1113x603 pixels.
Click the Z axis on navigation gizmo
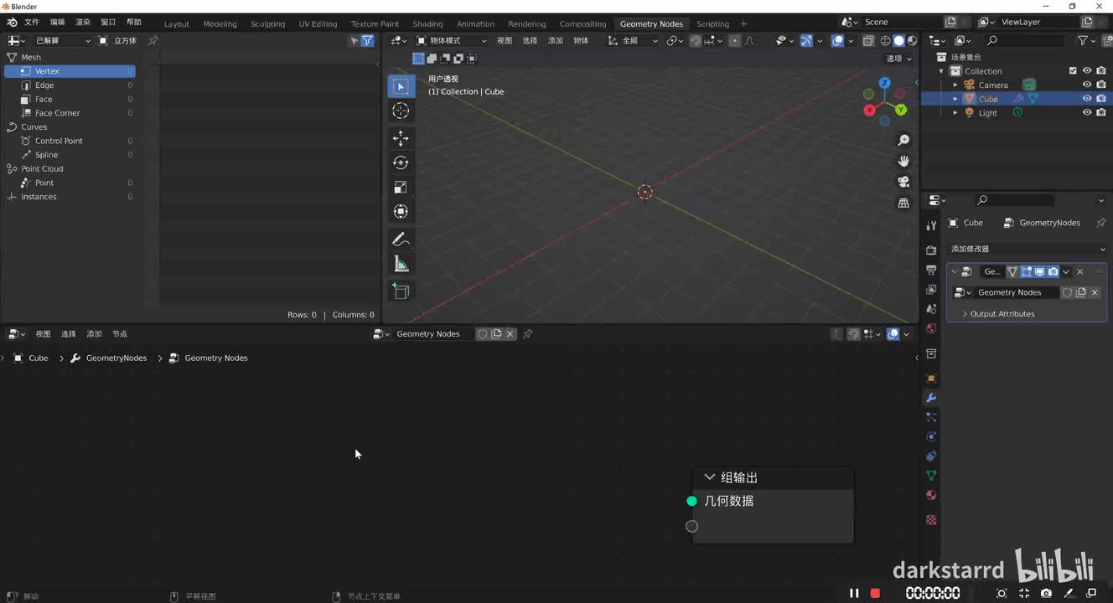(x=884, y=83)
